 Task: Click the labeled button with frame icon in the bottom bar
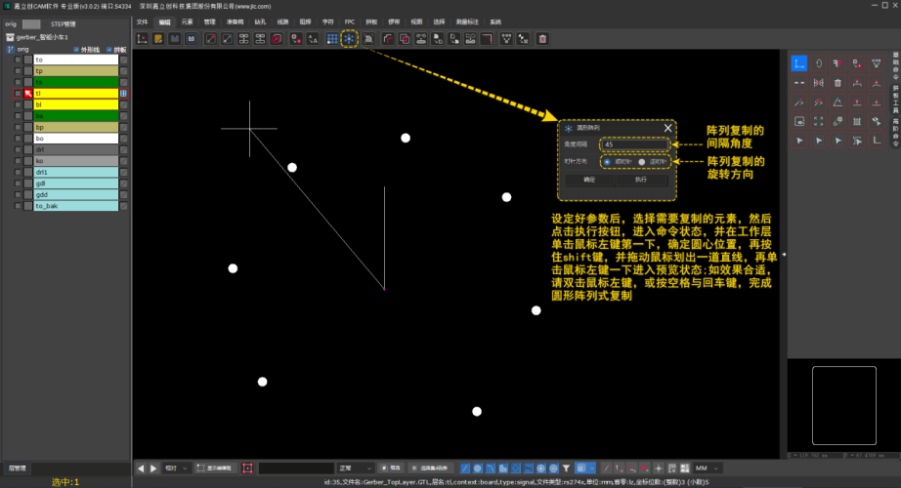215,468
